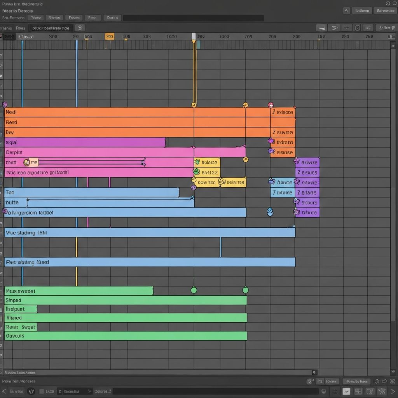Viewport: 398px width, 398px height.
Task: Toggle the yellow keyframe marker above the Neutl strip
Action: pyautogui.click(x=194, y=104)
